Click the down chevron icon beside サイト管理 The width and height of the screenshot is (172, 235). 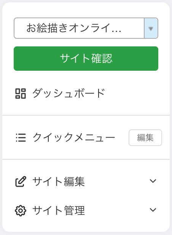pos(153,210)
